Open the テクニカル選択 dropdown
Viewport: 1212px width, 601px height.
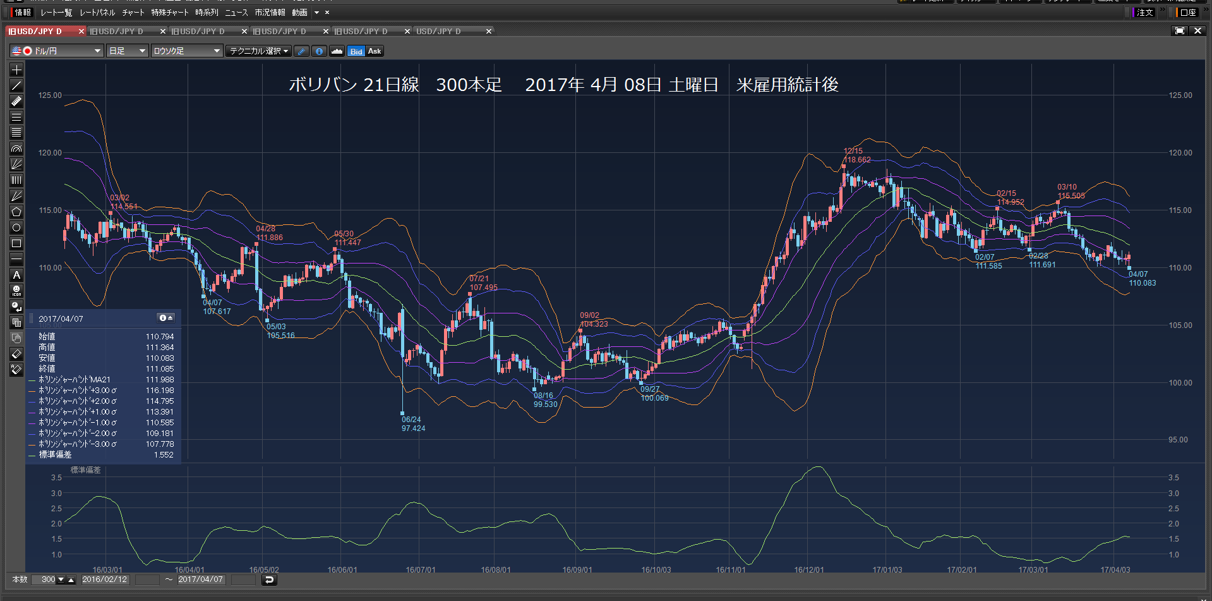pos(259,51)
